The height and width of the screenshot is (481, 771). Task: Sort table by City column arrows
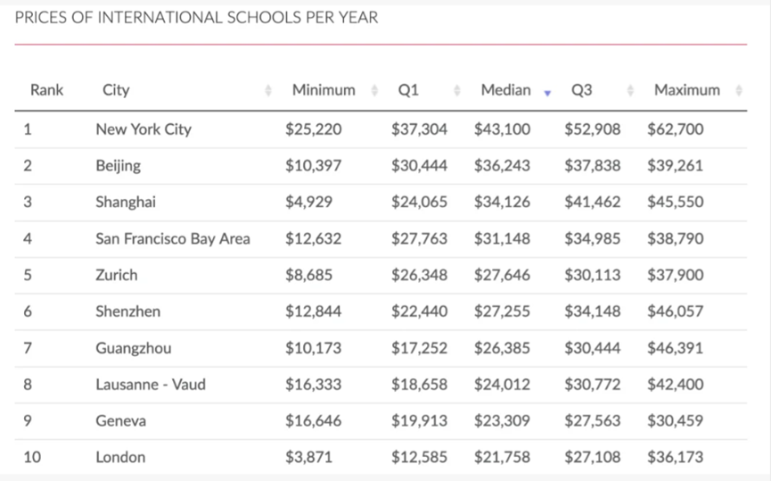point(268,90)
